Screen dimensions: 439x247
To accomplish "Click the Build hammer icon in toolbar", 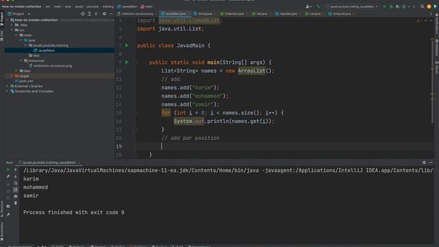I will click(x=318, y=6).
